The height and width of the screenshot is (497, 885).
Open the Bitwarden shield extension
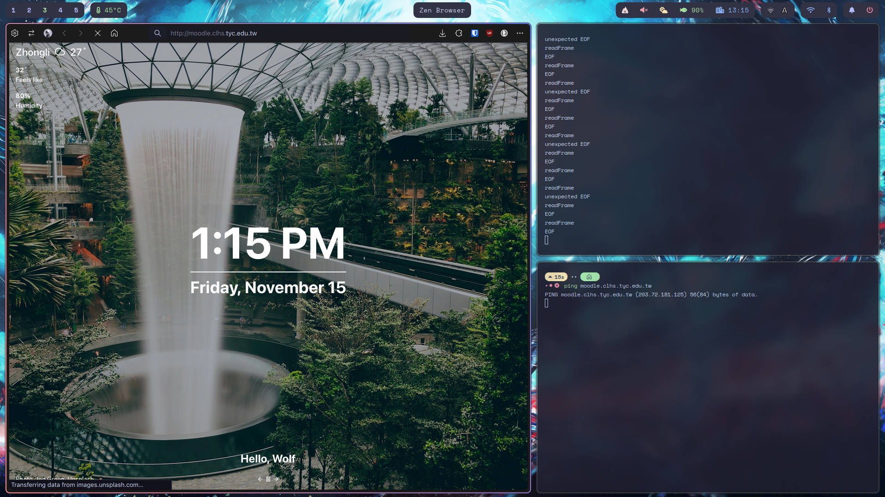coord(475,33)
